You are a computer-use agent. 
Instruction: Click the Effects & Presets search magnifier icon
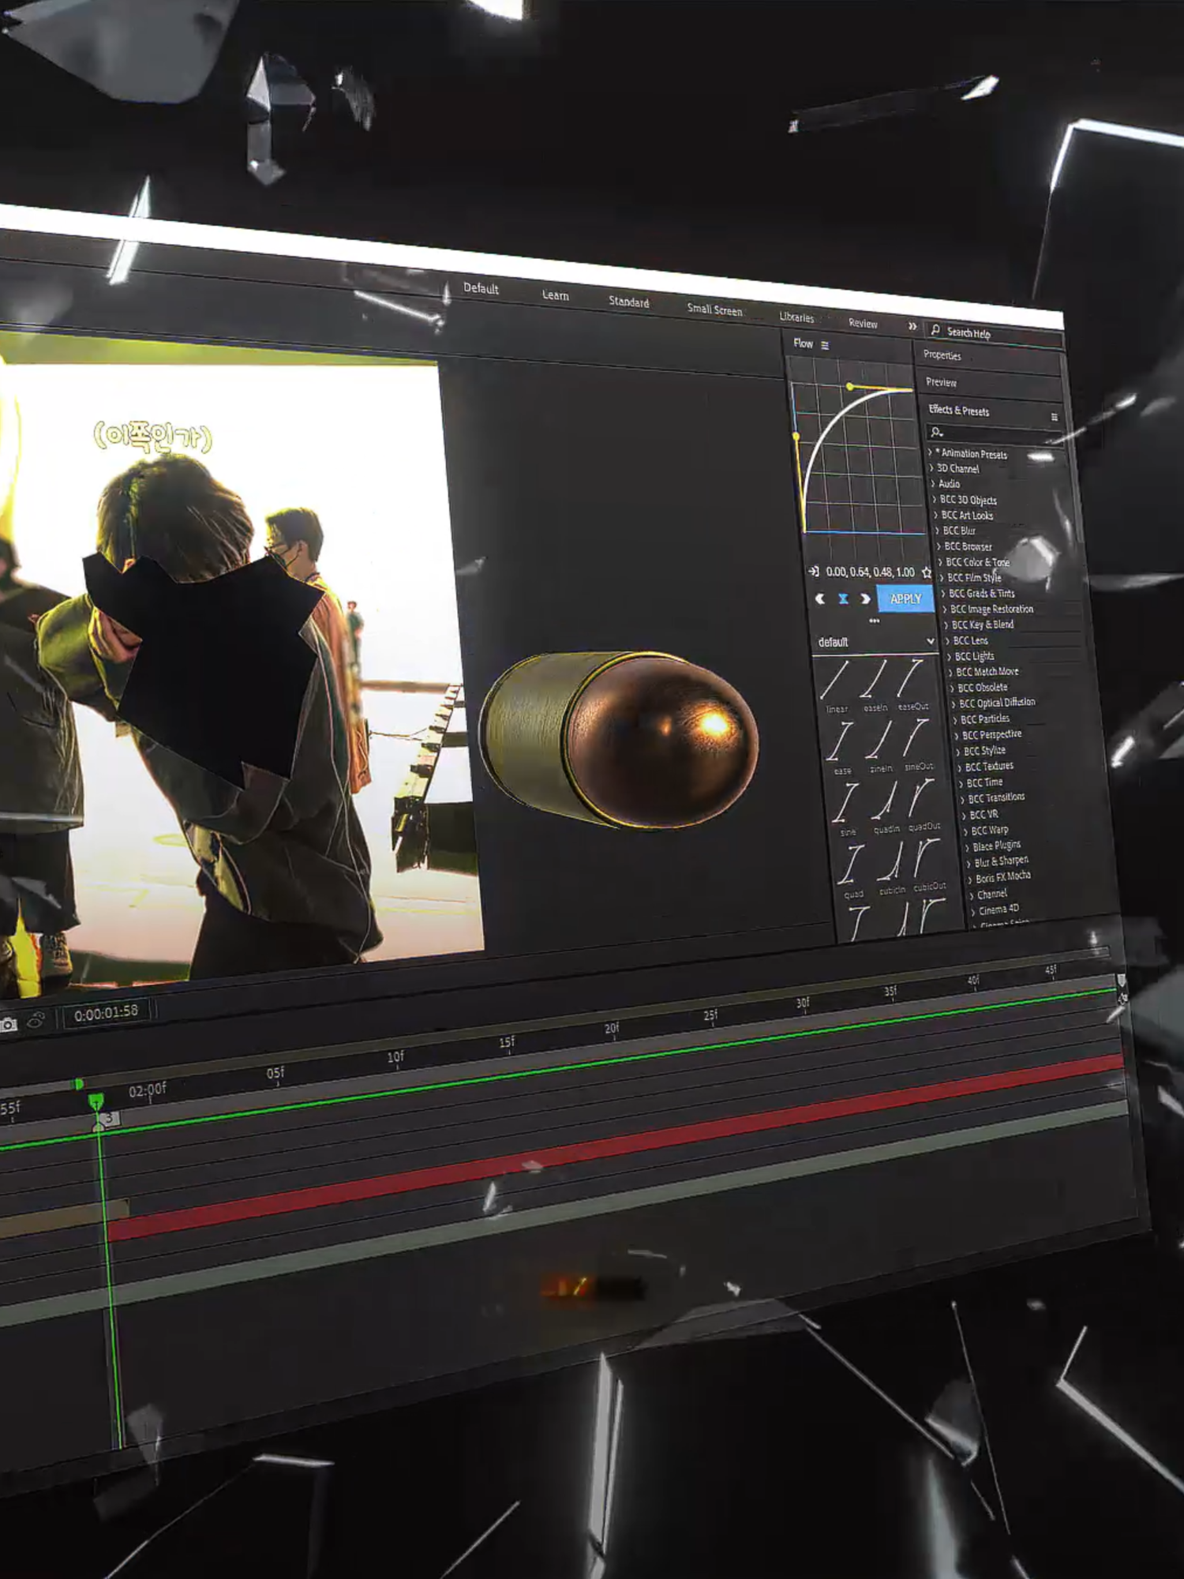click(x=937, y=432)
